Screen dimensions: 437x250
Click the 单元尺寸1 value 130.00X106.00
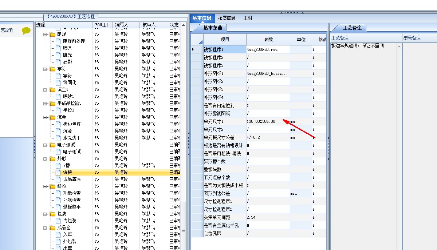pos(268,121)
